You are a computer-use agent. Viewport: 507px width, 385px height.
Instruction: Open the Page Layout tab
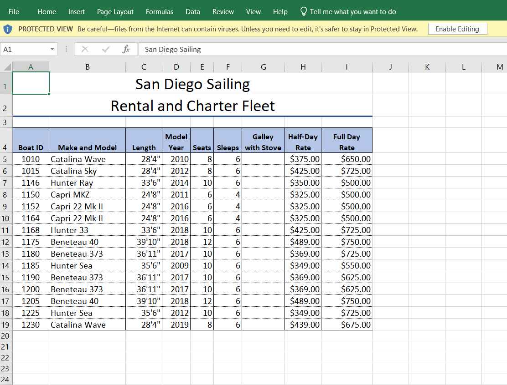tap(115, 12)
